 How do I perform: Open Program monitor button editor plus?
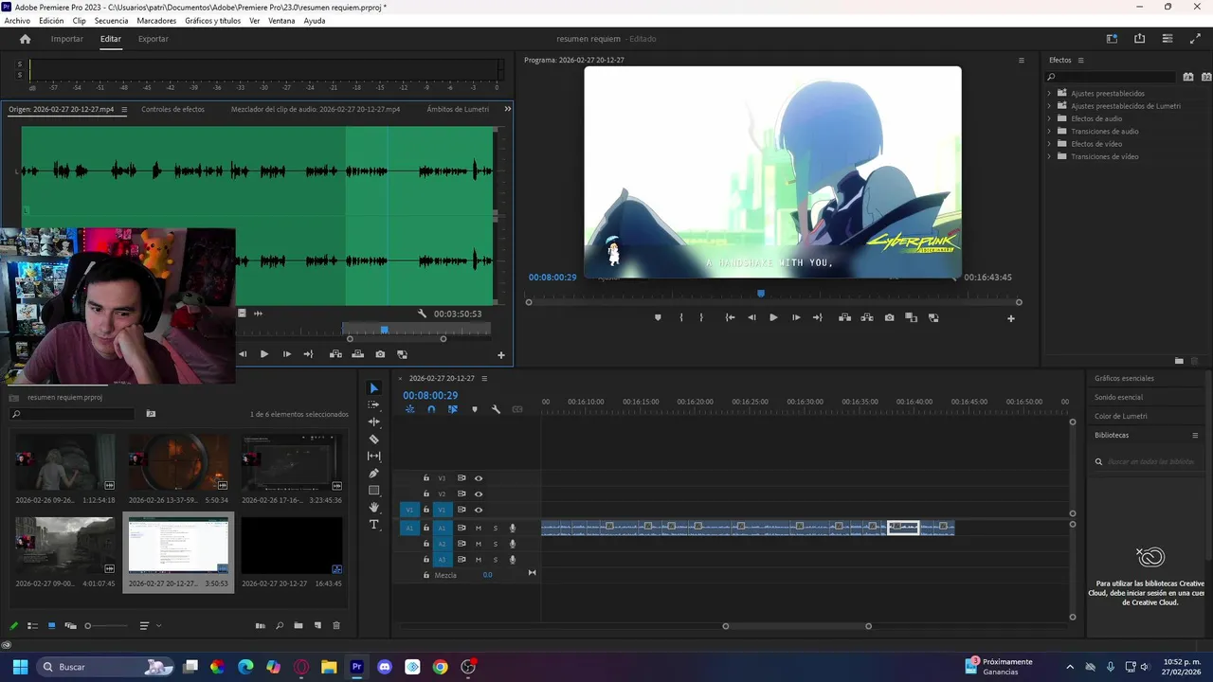tap(1010, 318)
